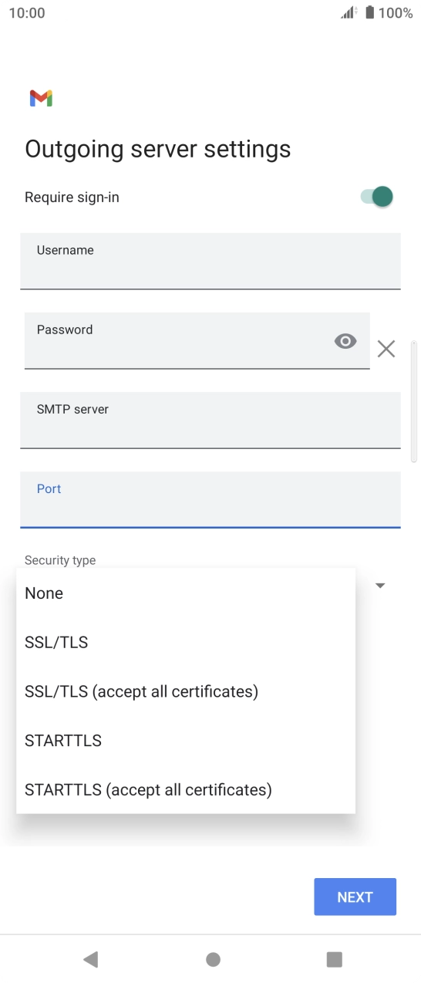Show password using the eye icon
The height and width of the screenshot is (983, 421).
pos(345,341)
